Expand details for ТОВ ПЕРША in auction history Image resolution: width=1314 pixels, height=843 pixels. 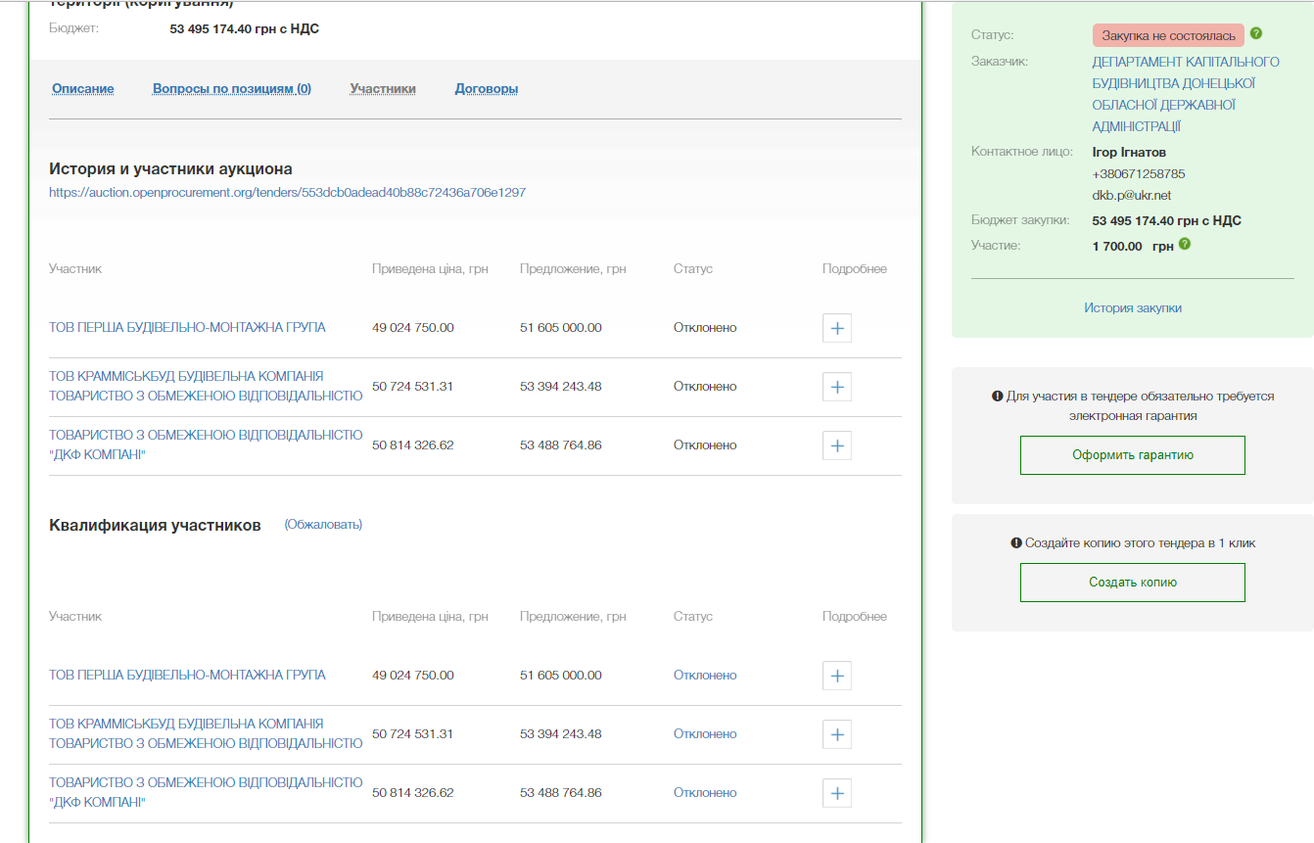click(836, 328)
